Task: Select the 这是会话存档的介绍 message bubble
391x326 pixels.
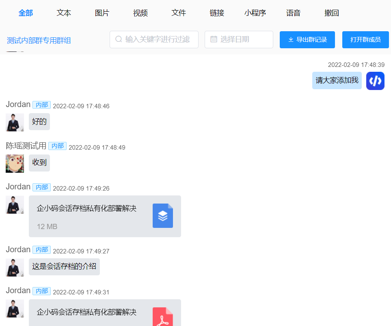Action: (x=64, y=267)
